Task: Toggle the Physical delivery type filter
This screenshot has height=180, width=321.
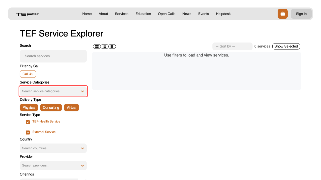Action: [29, 107]
